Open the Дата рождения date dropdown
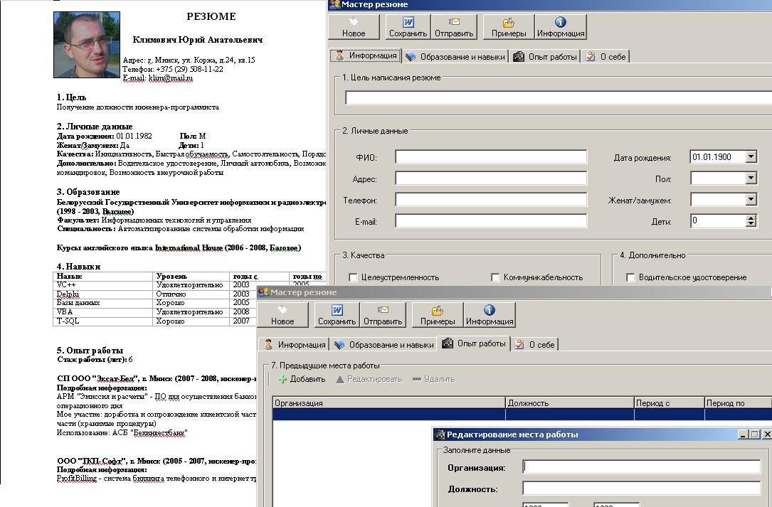This screenshot has width=772, height=507. [751, 157]
